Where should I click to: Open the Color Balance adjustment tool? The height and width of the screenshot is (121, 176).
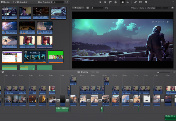100,2
